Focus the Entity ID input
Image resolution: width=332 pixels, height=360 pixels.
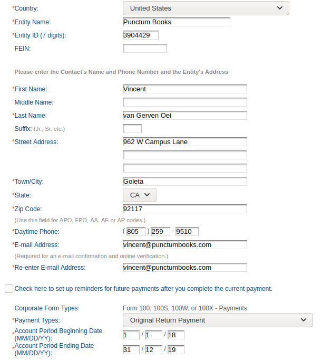coord(140,35)
